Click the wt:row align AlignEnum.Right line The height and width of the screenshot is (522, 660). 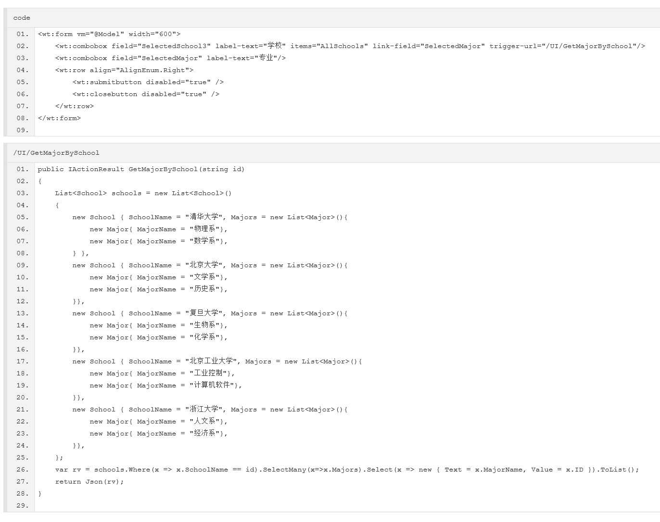[x=124, y=70]
